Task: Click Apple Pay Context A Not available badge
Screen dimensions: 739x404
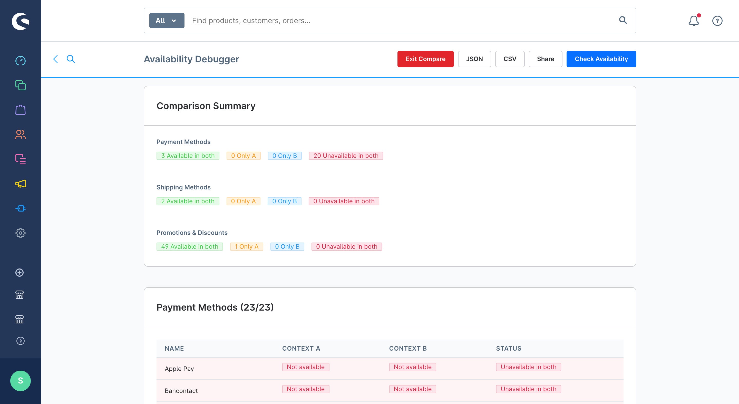Action: click(306, 367)
